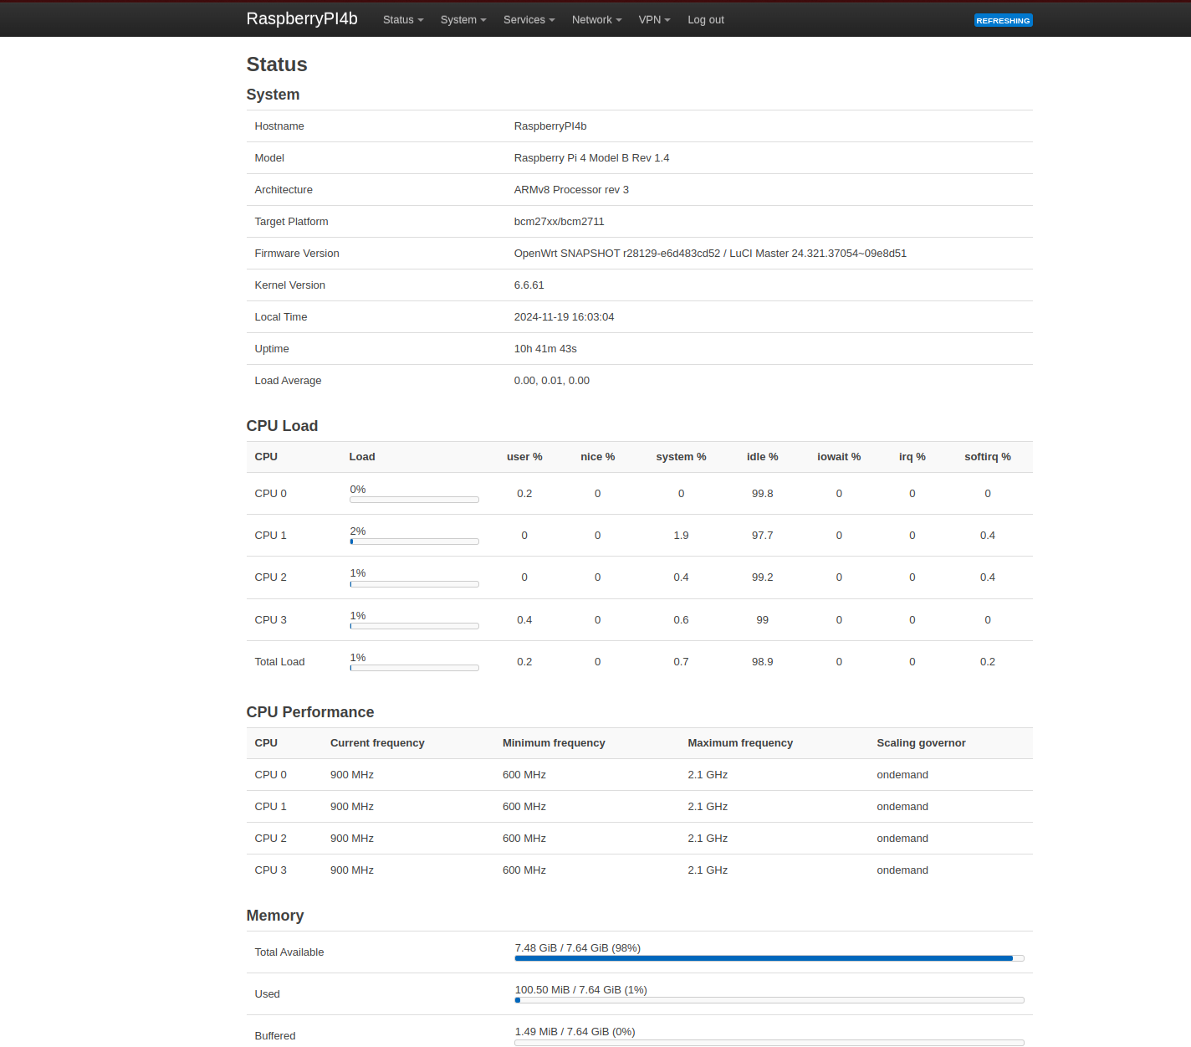Open the System dropdown menu
Screen dimensions: 1191x1047
463,19
